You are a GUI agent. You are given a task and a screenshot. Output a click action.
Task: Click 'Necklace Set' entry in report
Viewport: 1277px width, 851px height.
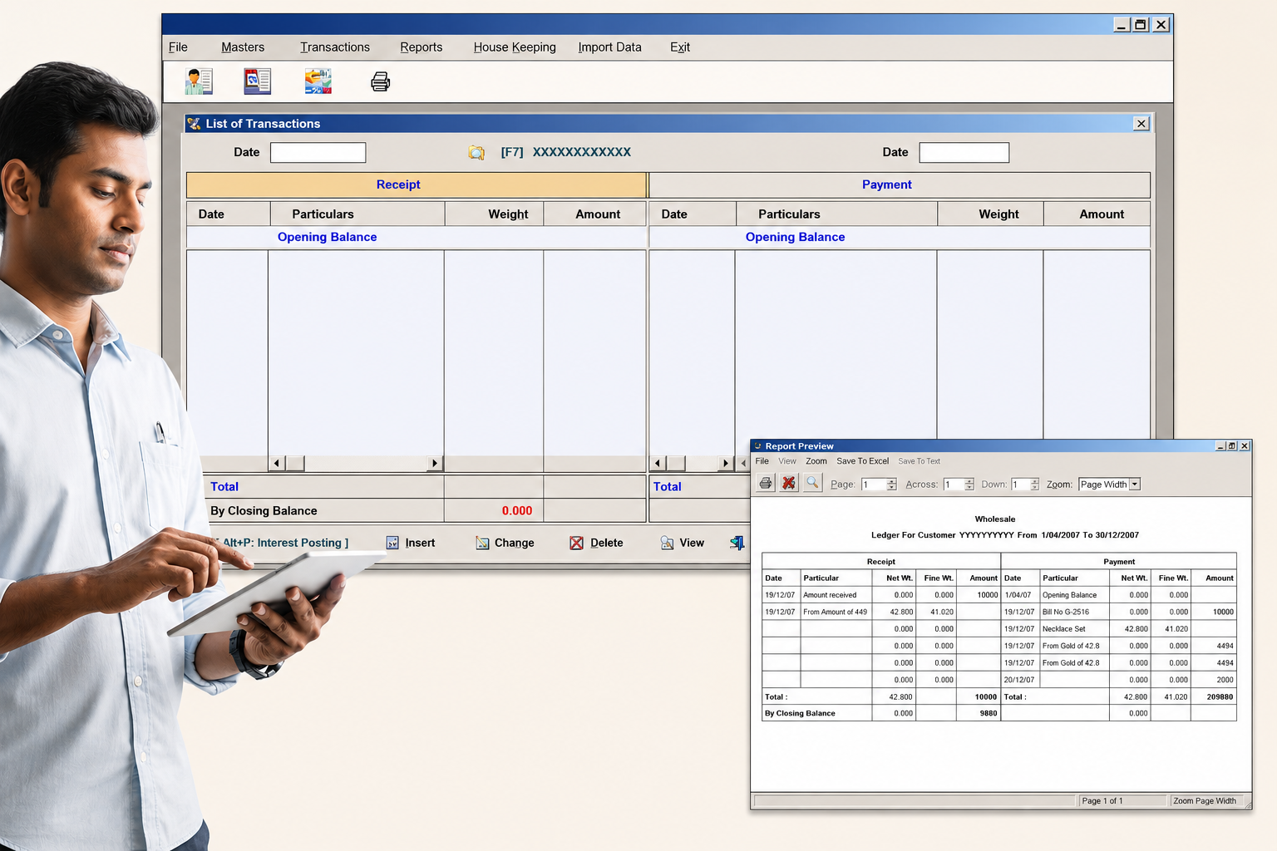pos(1064,629)
